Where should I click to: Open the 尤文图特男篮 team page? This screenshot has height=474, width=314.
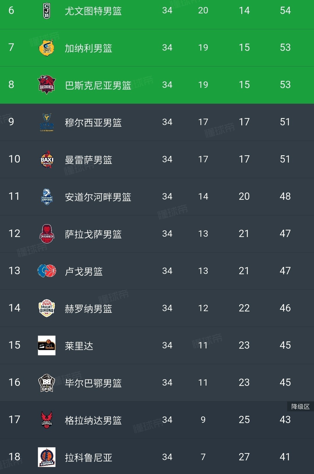[93, 11]
